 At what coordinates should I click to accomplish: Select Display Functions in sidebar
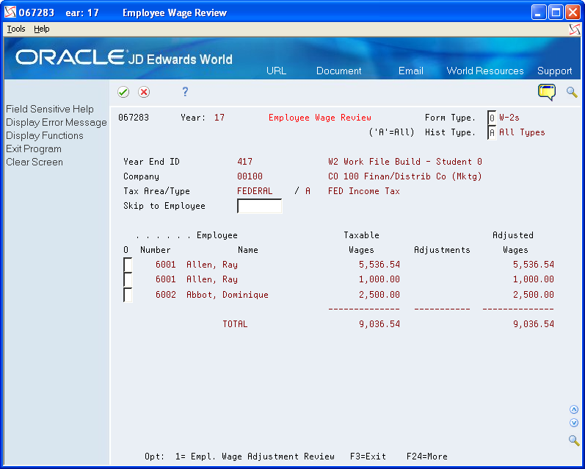44,135
